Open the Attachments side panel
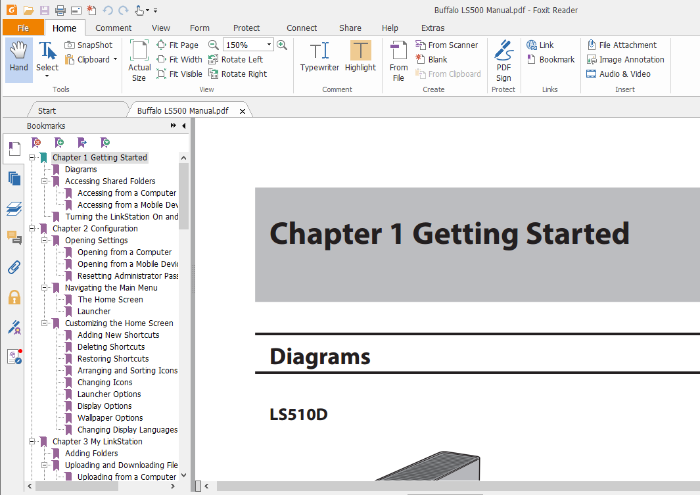The image size is (700, 495). point(14,267)
